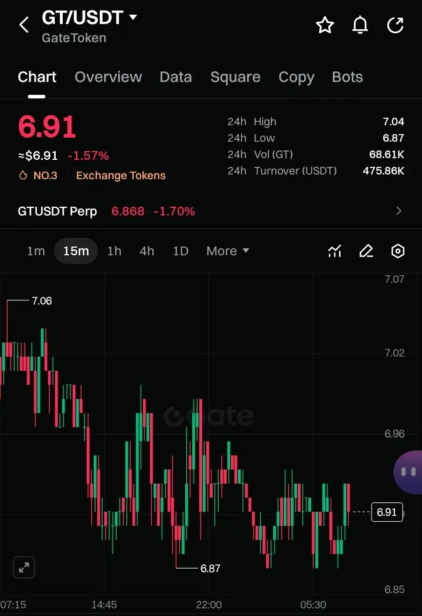Select the 15m timeframe

click(76, 251)
